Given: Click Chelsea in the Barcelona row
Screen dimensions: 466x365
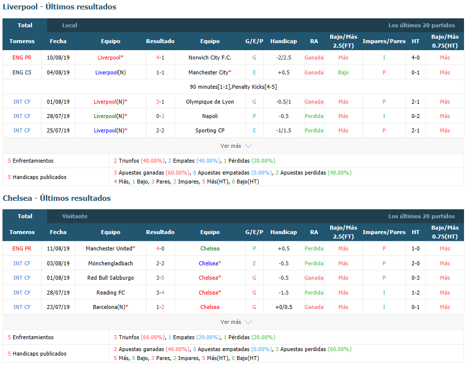Looking at the screenshot, I should (x=210, y=307).
